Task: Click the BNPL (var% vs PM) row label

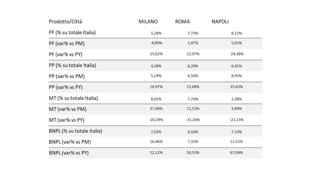Action: click(x=70, y=142)
